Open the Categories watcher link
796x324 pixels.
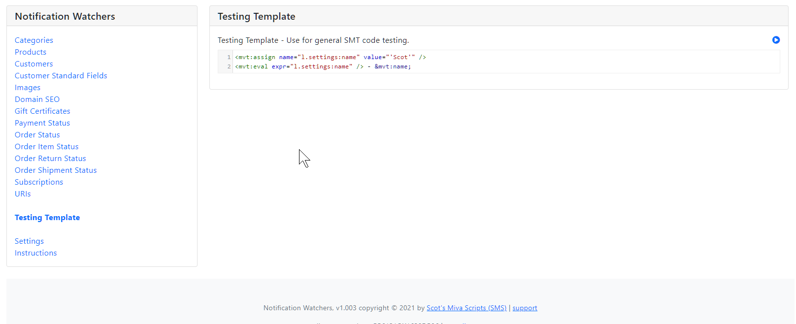click(x=33, y=40)
